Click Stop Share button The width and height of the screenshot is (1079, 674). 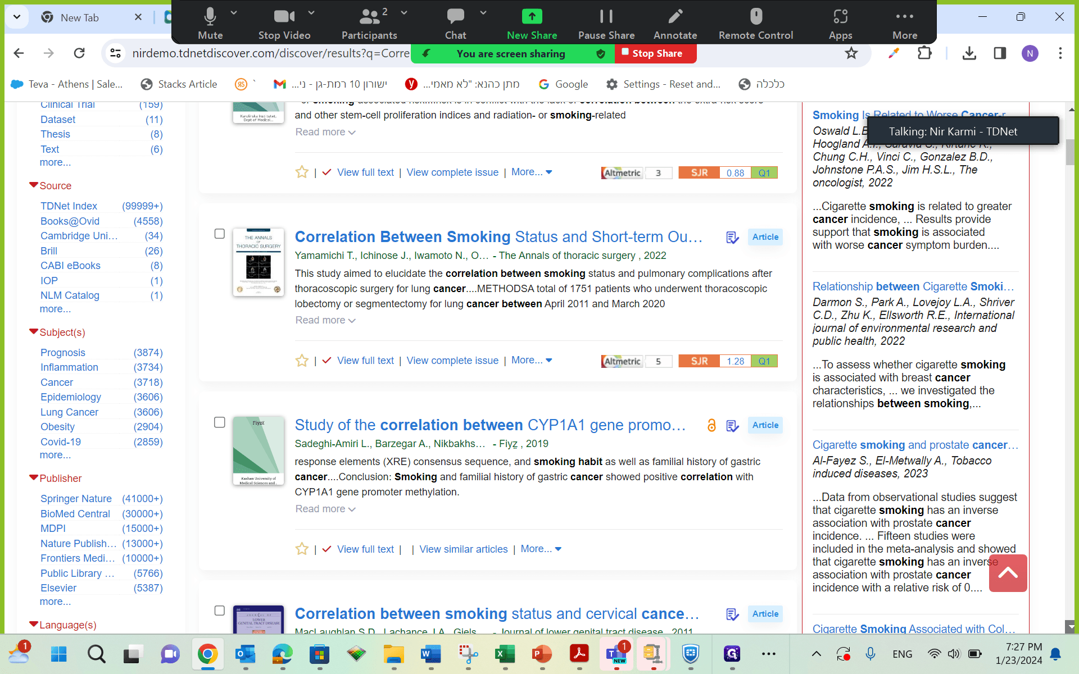pos(656,53)
